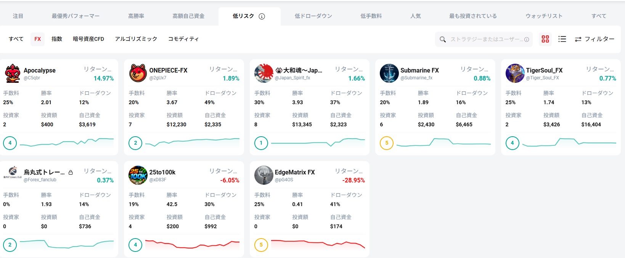Open the フィルター filter options
Viewport: 625px width, 258px height.
pyautogui.click(x=594, y=39)
